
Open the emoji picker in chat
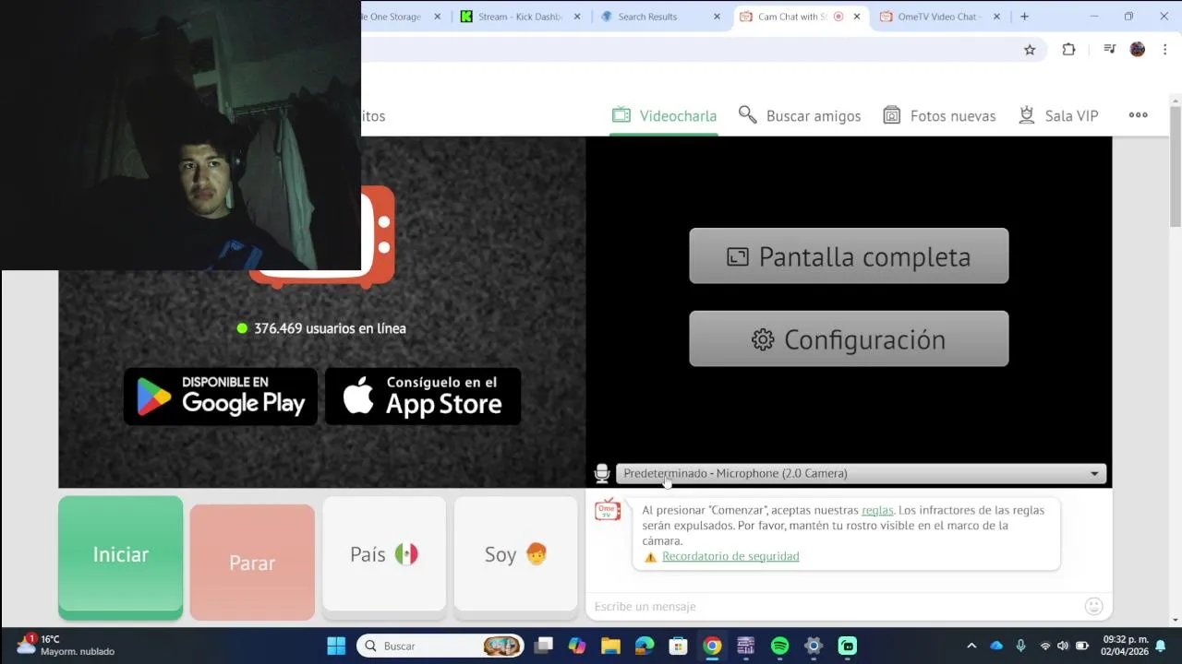pos(1094,606)
